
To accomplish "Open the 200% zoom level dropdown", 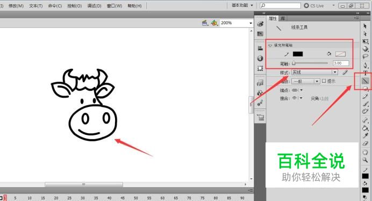I will [251, 23].
